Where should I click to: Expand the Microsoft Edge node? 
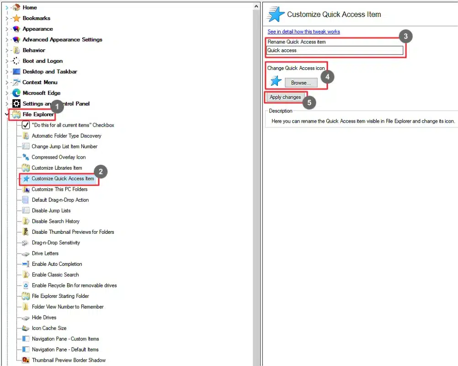[x=7, y=93]
